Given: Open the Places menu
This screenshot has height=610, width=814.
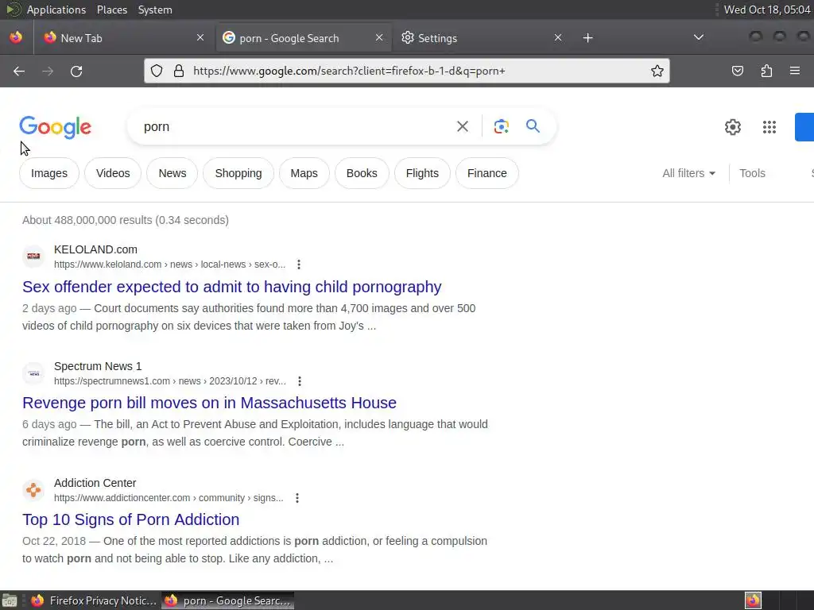Looking at the screenshot, I should (111, 10).
